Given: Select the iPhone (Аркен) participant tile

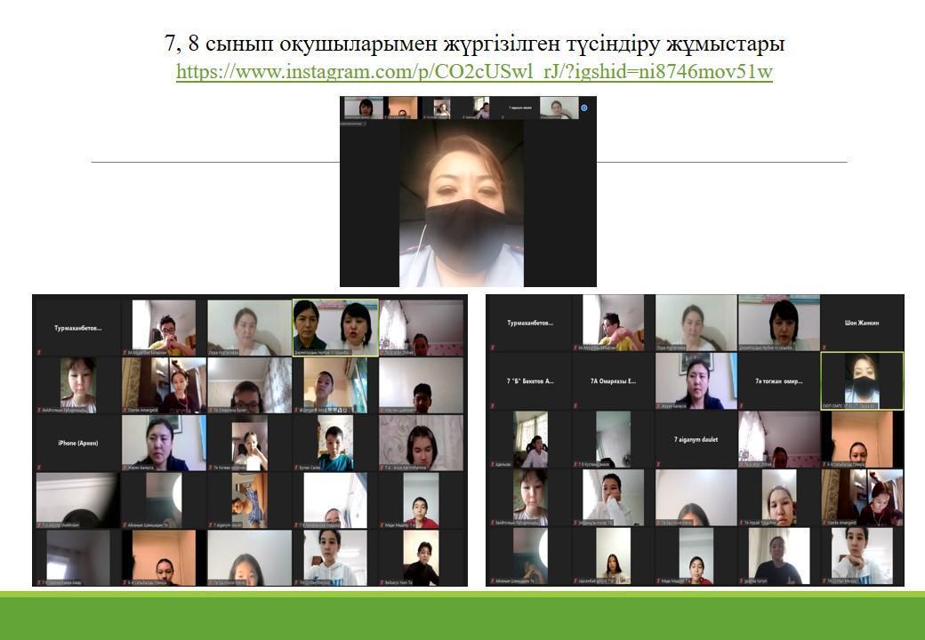Looking at the screenshot, I should click(x=76, y=443).
